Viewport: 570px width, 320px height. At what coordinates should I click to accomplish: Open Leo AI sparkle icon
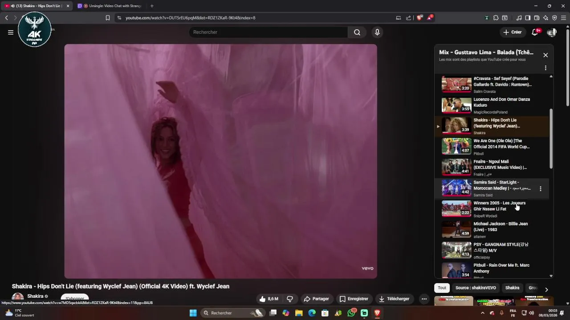click(x=546, y=18)
